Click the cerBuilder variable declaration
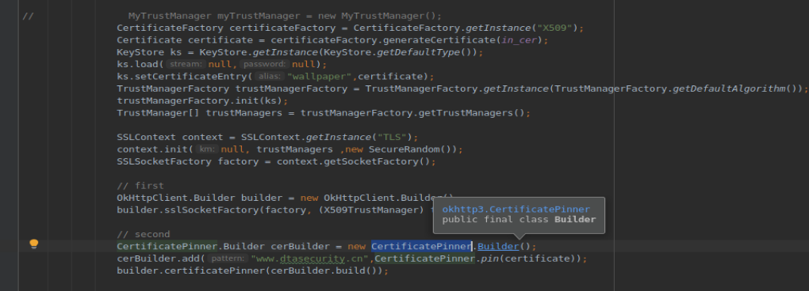809x291 pixels. tap(301, 247)
